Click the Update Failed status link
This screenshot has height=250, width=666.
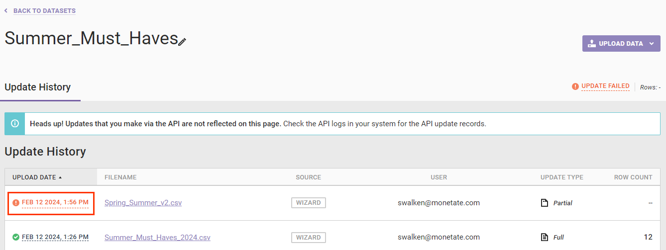(605, 86)
